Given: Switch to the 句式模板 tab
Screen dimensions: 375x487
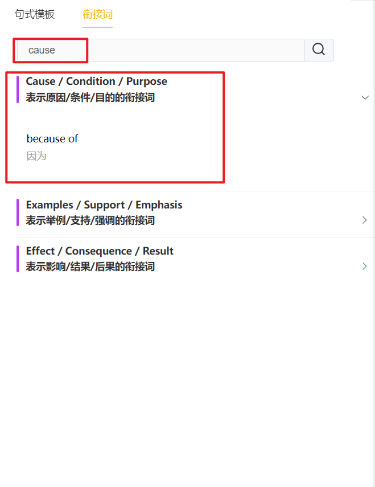Looking at the screenshot, I should (x=35, y=14).
